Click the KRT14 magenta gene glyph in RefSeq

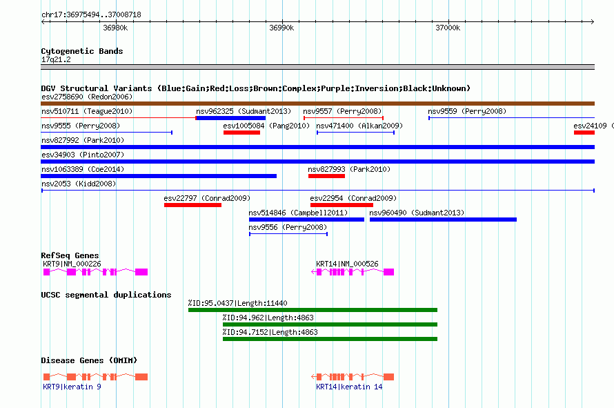tap(353, 272)
